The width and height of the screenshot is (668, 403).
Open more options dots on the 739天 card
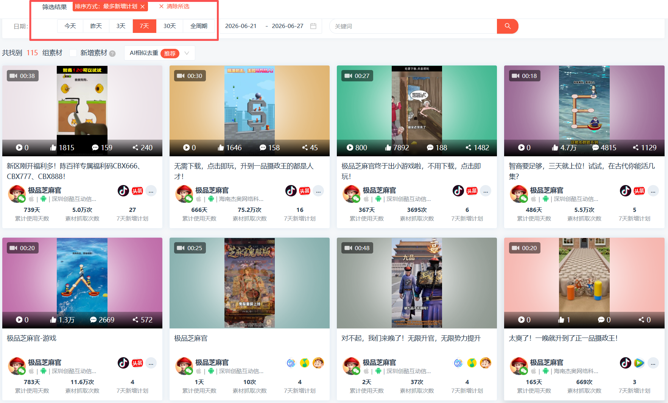151,191
